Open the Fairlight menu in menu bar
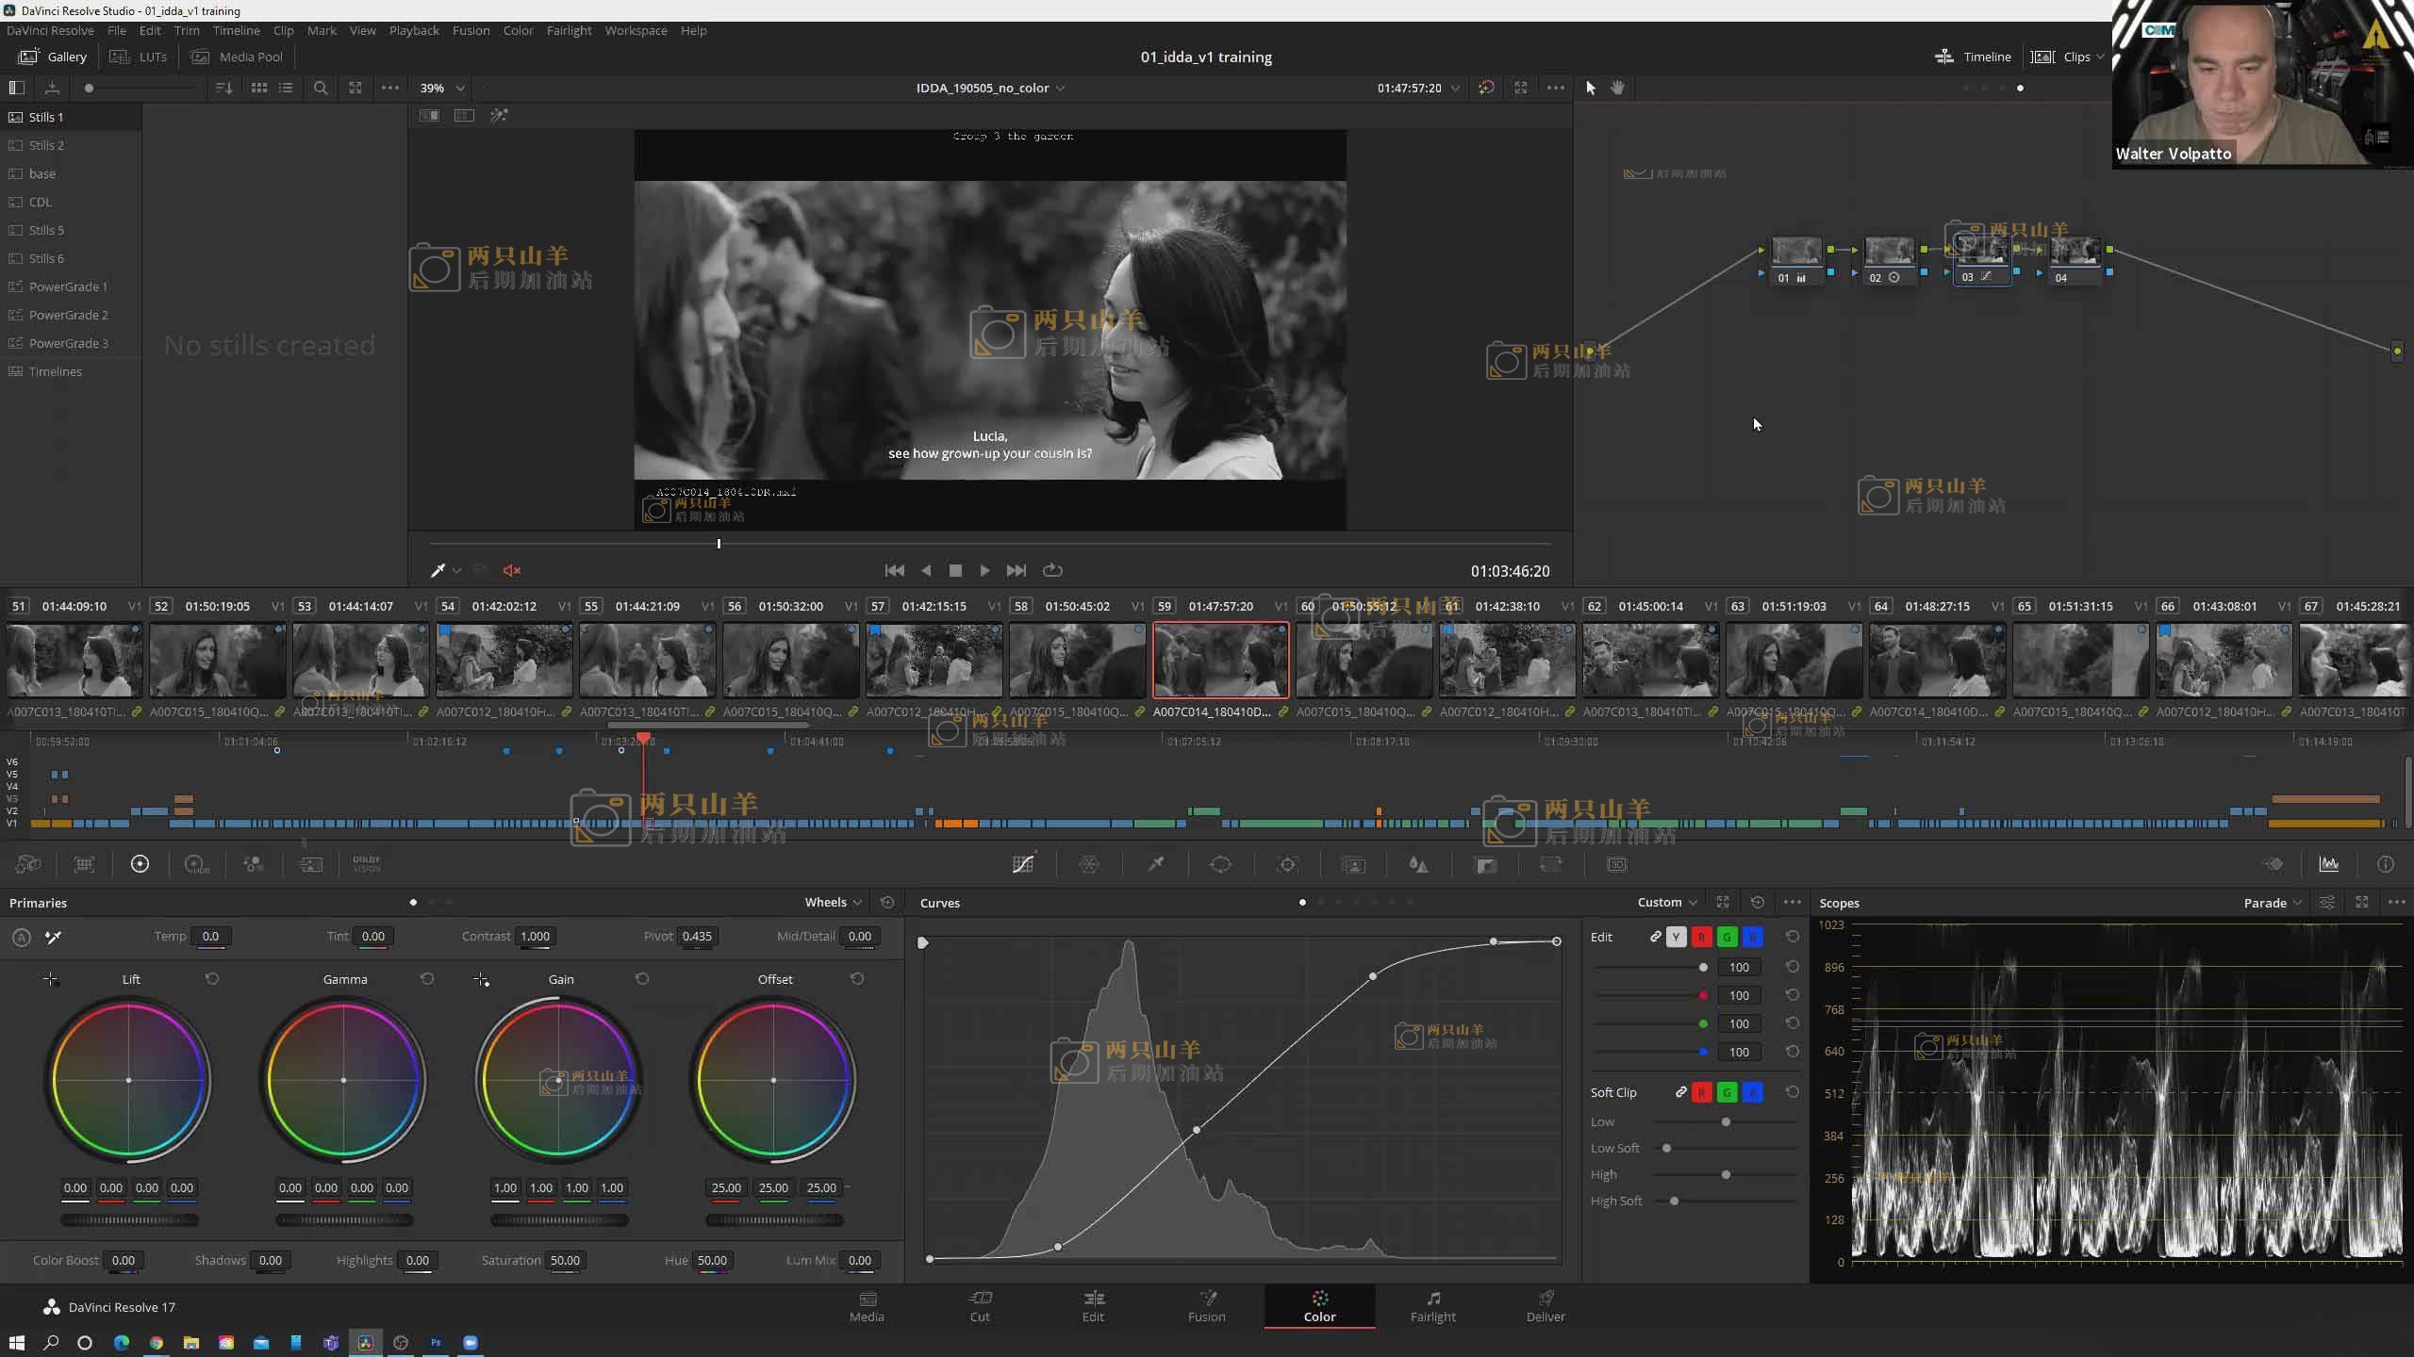The height and width of the screenshot is (1357, 2414). click(x=569, y=30)
